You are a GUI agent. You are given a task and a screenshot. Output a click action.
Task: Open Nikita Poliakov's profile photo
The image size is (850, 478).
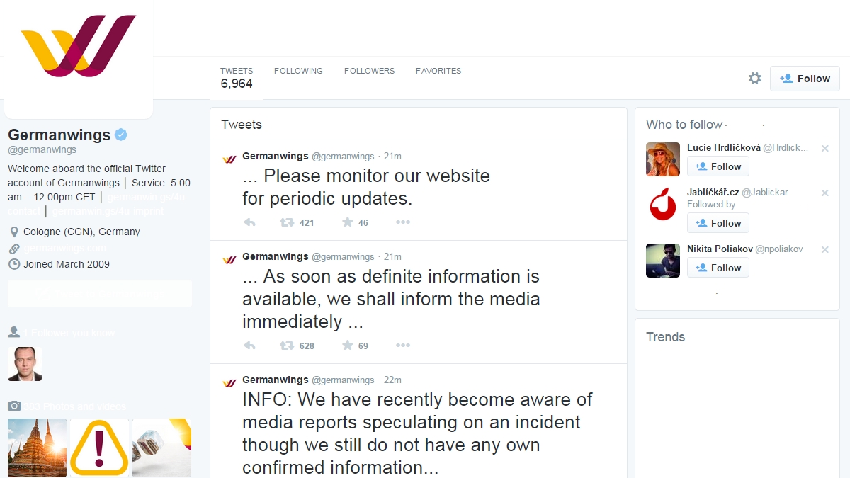coord(663,261)
